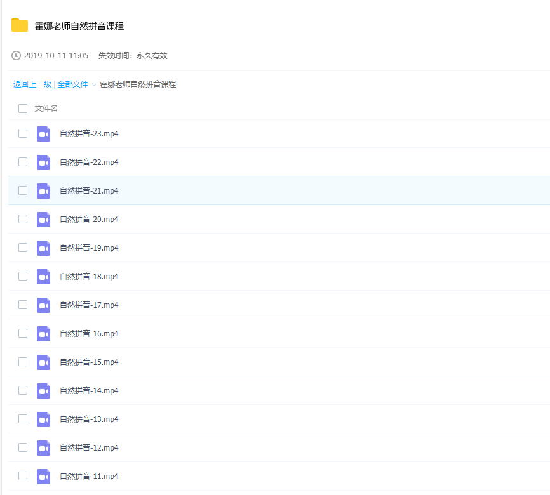This screenshot has height=495, width=550.
Task: Open file name 自然拼音-18.mp4
Action: [x=89, y=277]
